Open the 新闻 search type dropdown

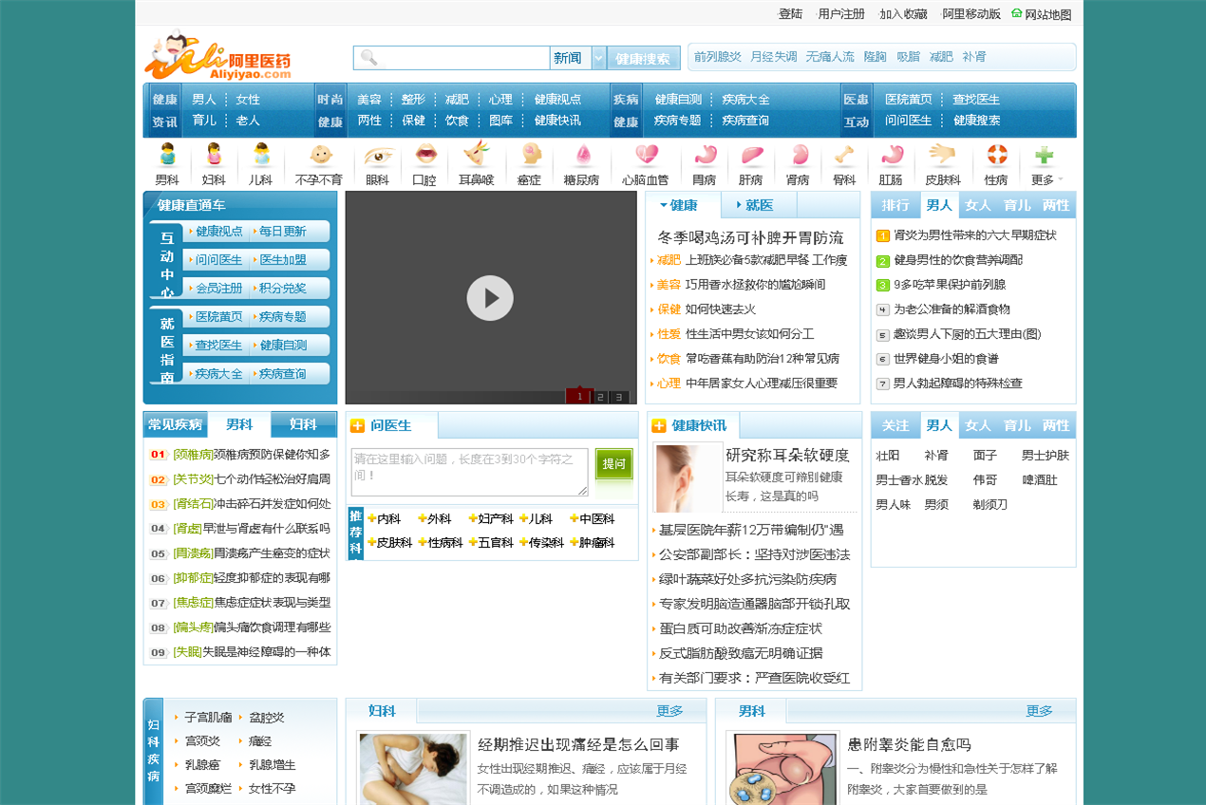coord(598,58)
